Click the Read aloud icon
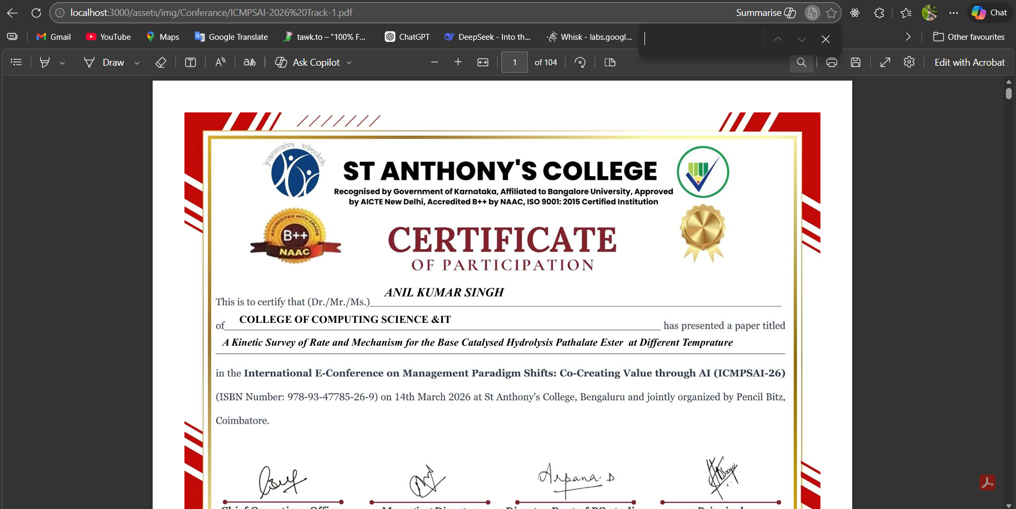This screenshot has height=509, width=1016. tap(220, 63)
